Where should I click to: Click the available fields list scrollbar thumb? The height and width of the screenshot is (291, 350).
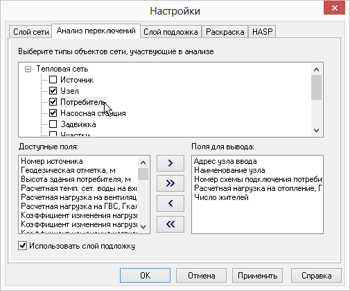(x=143, y=174)
